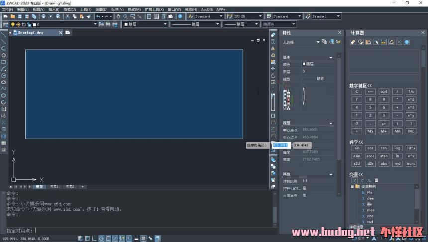Screen dimensions: 428x242
Task: Toggle Grid display in status bar
Action: click(x=87, y=238)
